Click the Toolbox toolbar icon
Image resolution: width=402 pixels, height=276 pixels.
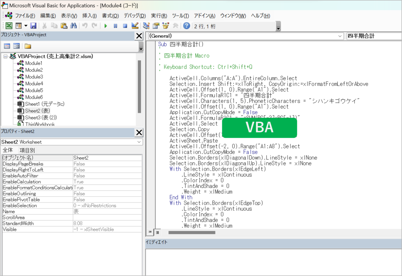[175, 26]
